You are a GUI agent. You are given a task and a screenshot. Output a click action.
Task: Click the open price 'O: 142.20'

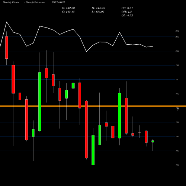click(68, 8)
